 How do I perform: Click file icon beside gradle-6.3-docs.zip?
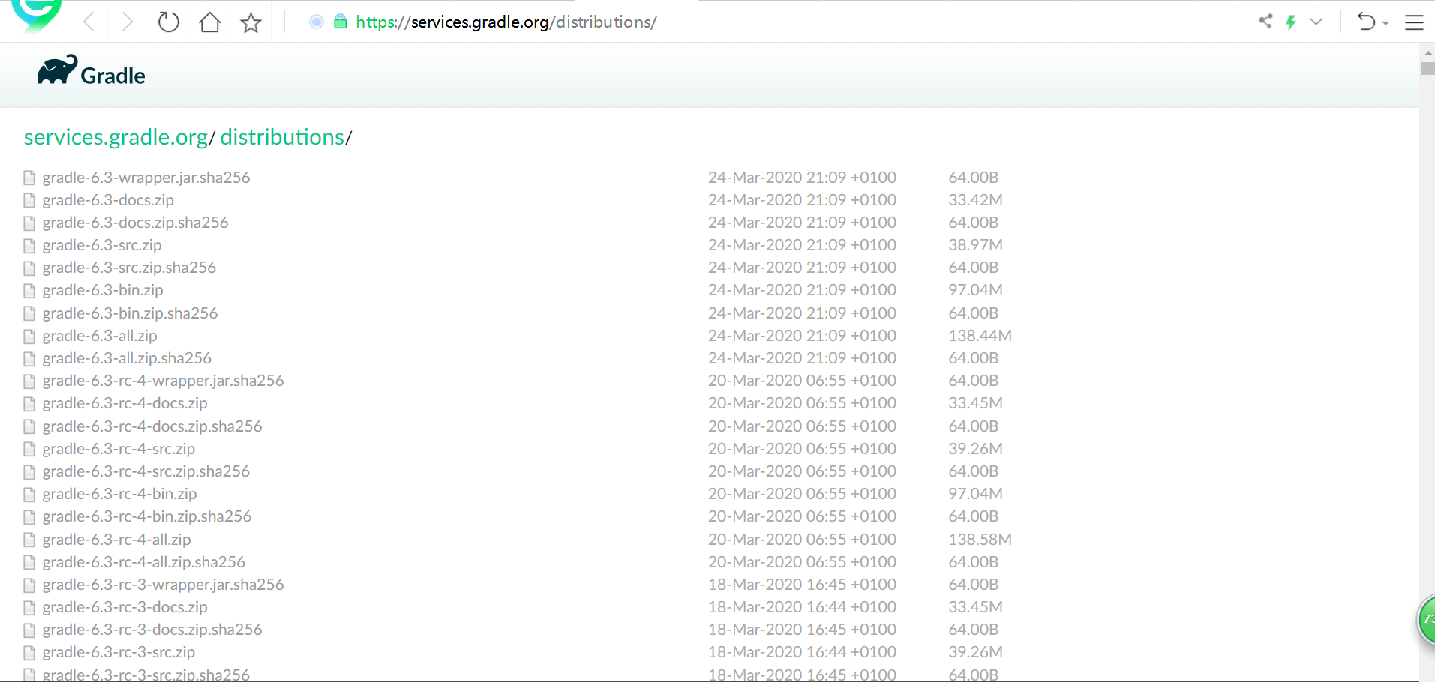pos(29,201)
